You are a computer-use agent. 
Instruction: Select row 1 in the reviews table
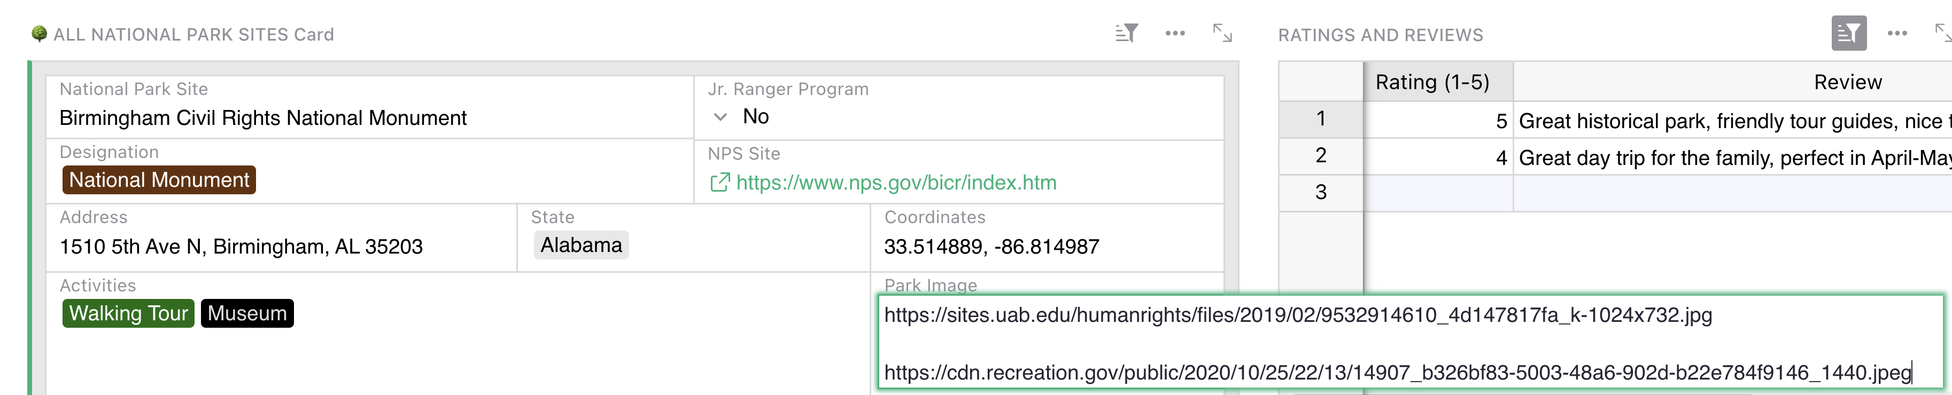click(x=1320, y=119)
